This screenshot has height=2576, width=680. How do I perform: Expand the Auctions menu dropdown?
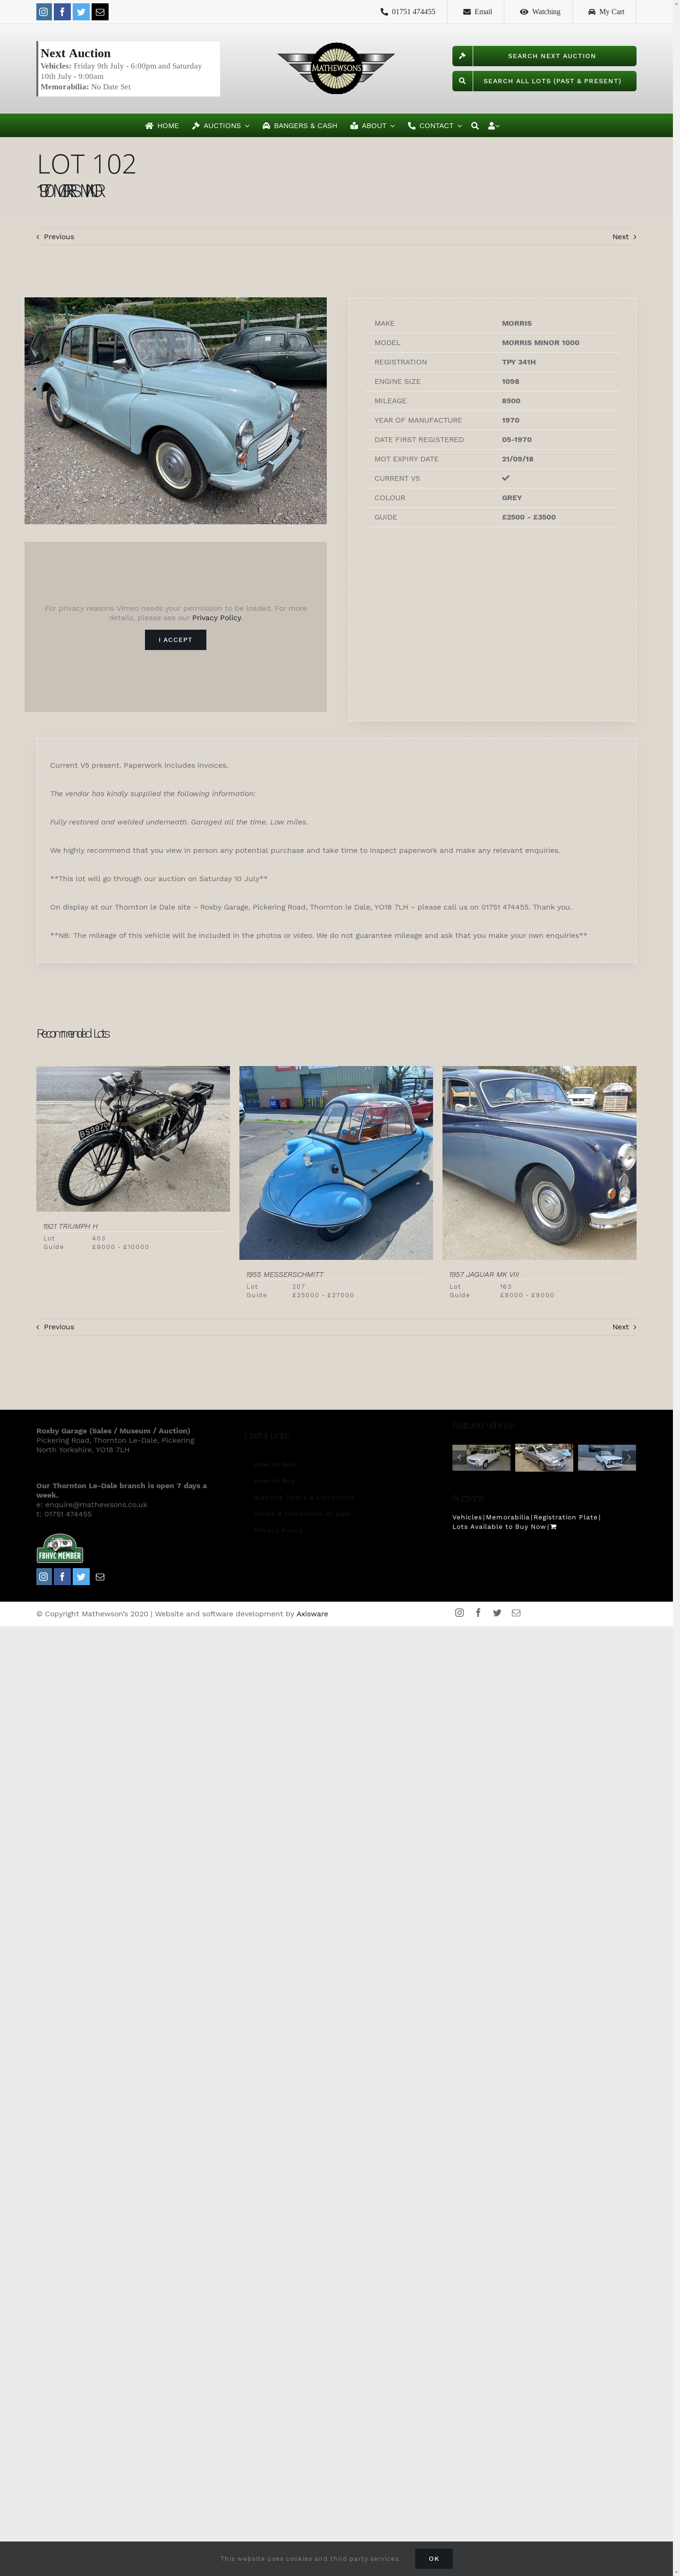point(221,126)
